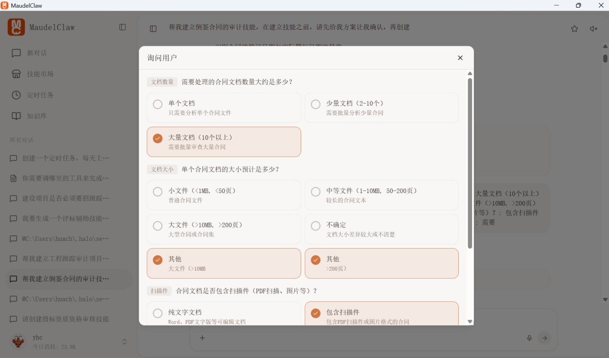Select the 单个文档 radio option
Viewport: 609px width, 358px height.
[x=158, y=104]
